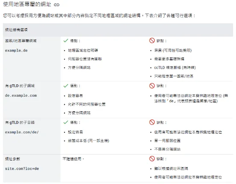Click red prohibited icon in de.example.com row
This screenshot has width=236, height=184.
152,86
